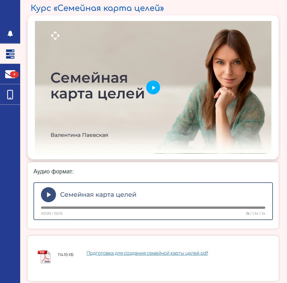287x283 pixels.
Task: Seek along the audio progress bar
Action: point(153,208)
